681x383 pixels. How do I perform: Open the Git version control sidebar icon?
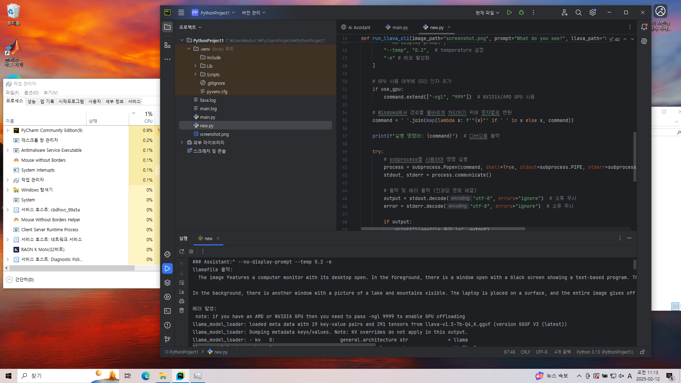(167, 339)
